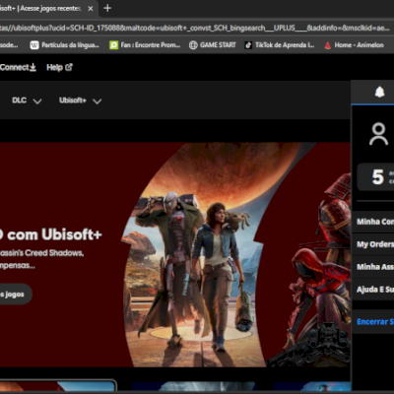
Task: Click the external-link icon beside Help
Action: (x=69, y=67)
